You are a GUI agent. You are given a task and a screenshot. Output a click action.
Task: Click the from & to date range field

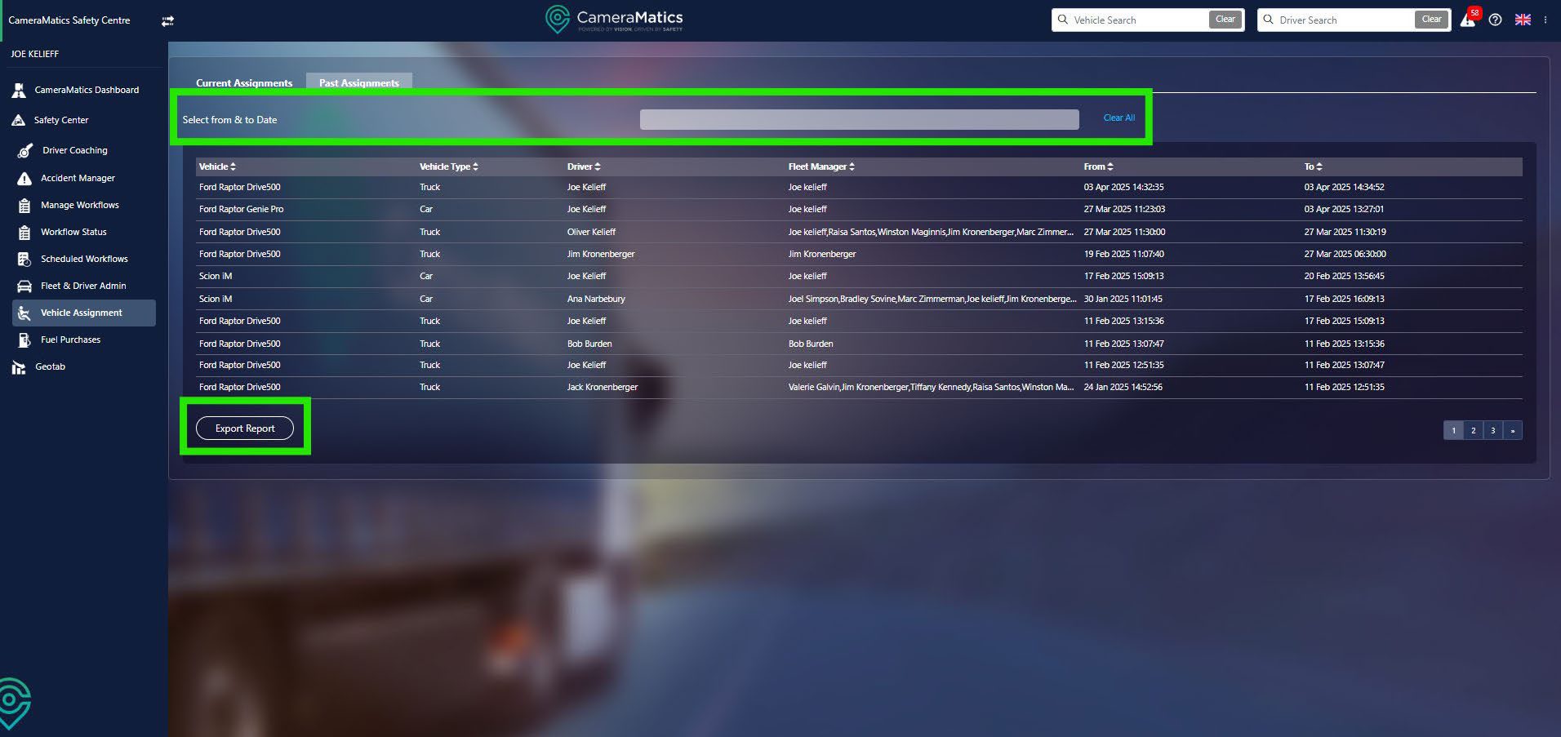click(859, 120)
